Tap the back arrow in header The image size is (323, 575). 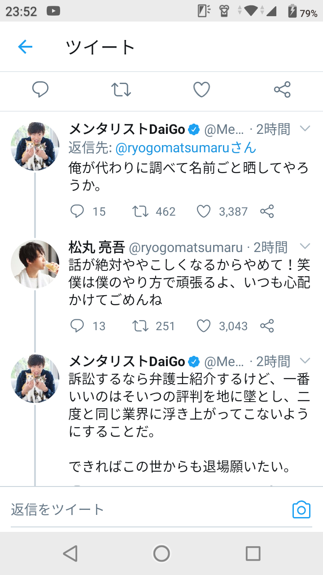pyautogui.click(x=25, y=47)
